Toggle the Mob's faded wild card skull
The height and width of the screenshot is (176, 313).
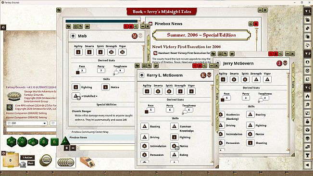140,36
